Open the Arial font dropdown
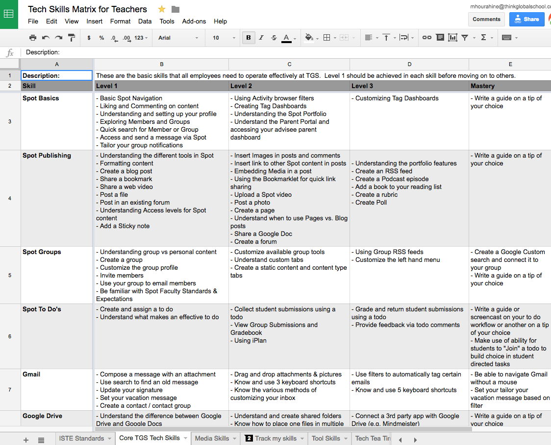 click(178, 38)
